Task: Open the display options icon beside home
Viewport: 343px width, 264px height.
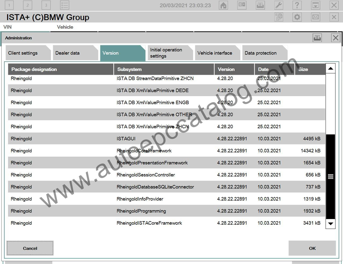Action: click(242, 5)
